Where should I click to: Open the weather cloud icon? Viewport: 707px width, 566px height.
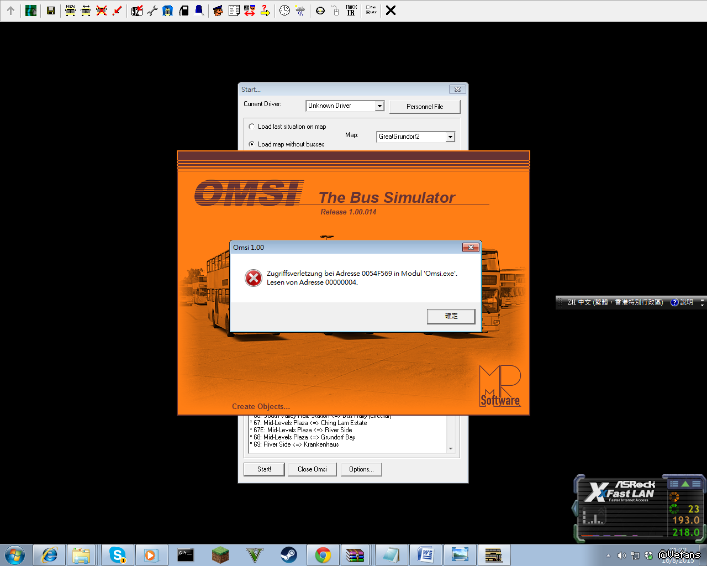[300, 11]
